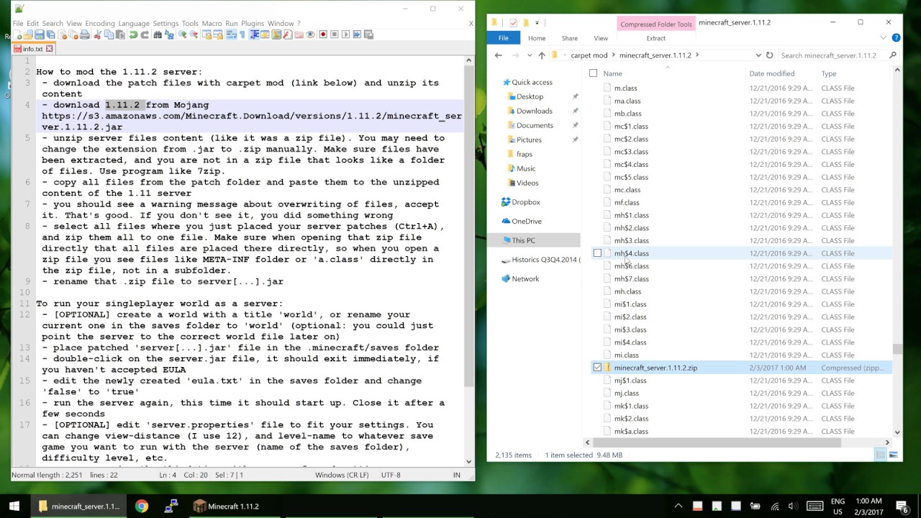
Task: Open the Extract tab under Compressed Folder Tools
Action: point(655,38)
